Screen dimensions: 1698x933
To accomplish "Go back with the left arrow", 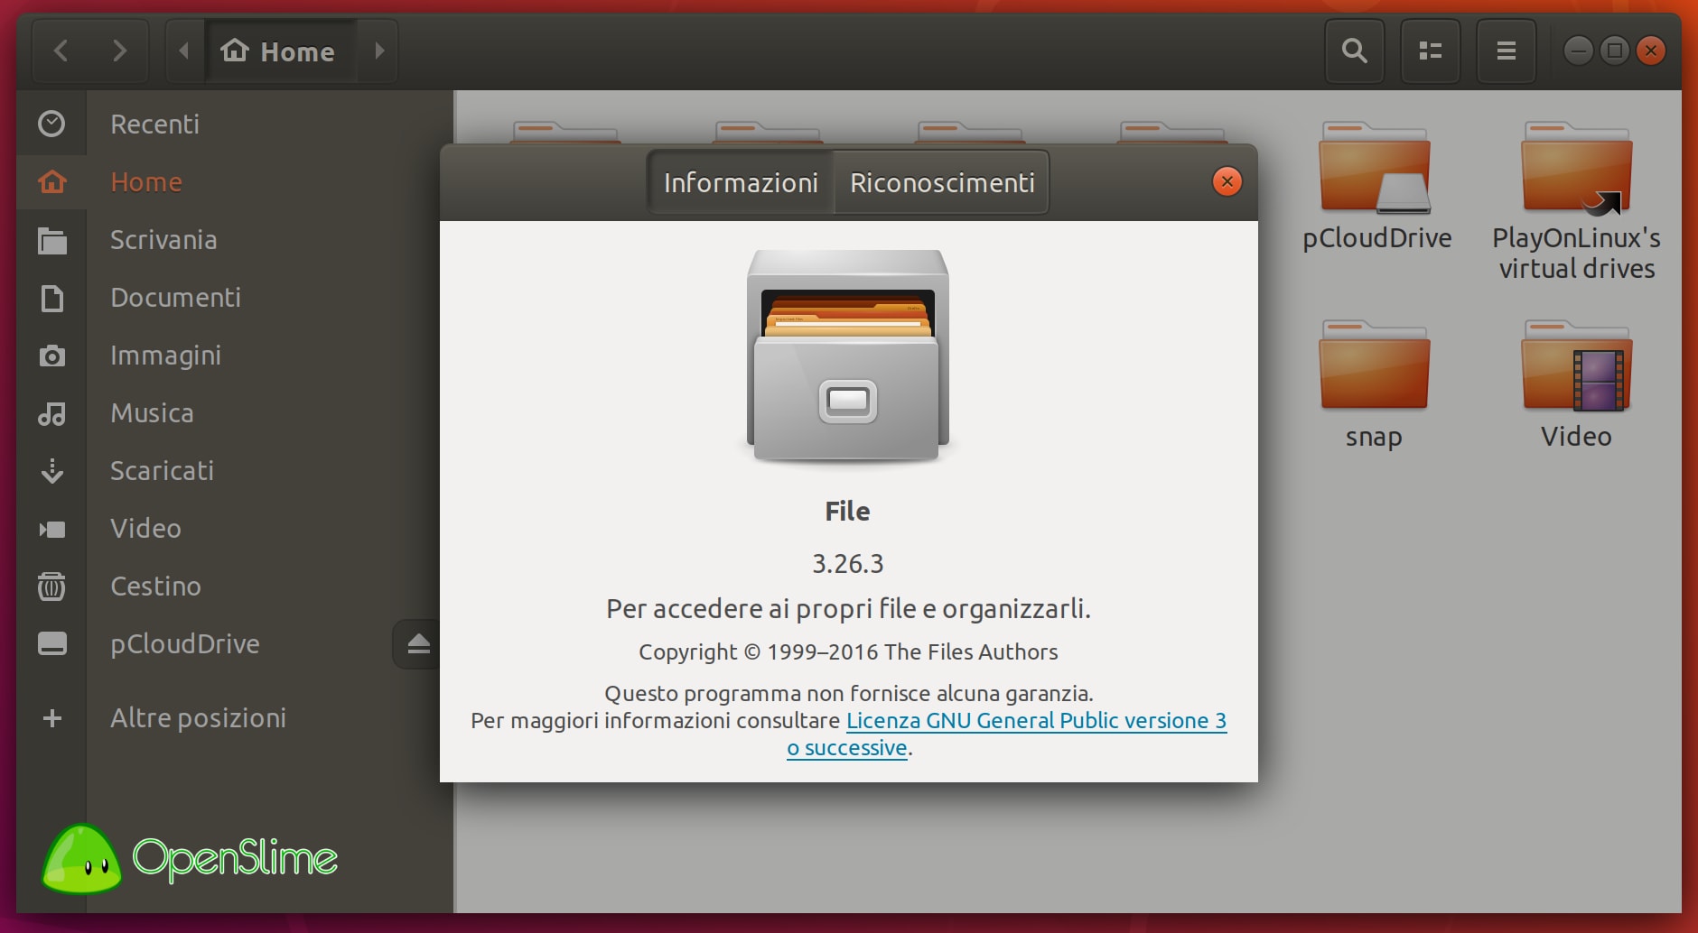I will click(61, 51).
